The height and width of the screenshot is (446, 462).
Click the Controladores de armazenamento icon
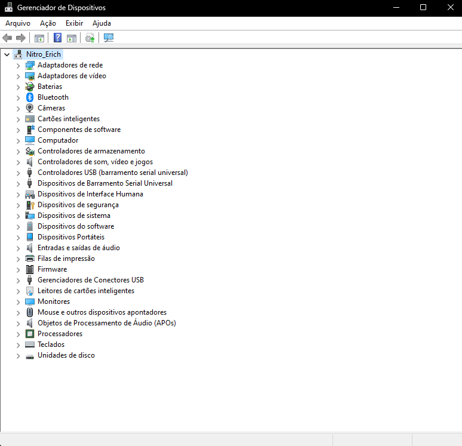[30, 151]
